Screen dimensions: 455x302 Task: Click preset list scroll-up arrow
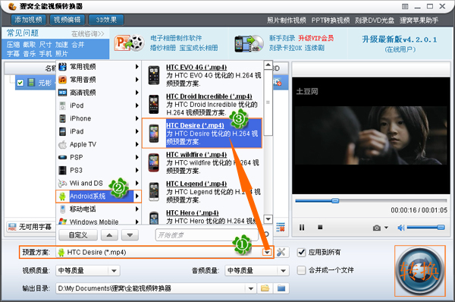pos(268,64)
